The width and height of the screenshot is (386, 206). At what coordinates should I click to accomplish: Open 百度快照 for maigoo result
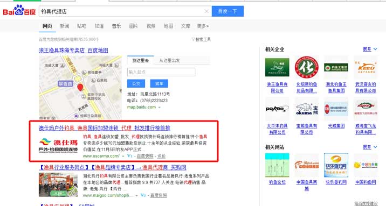[158, 195]
